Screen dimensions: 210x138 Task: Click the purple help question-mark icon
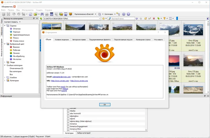pos(128,14)
